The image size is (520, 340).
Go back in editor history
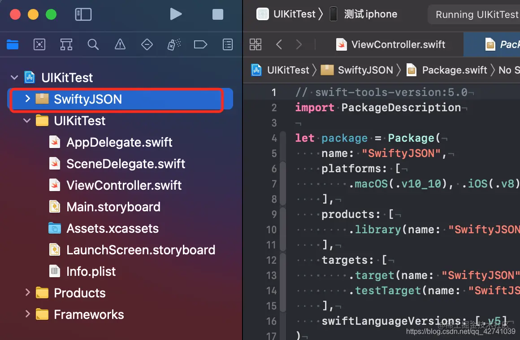[x=279, y=44]
